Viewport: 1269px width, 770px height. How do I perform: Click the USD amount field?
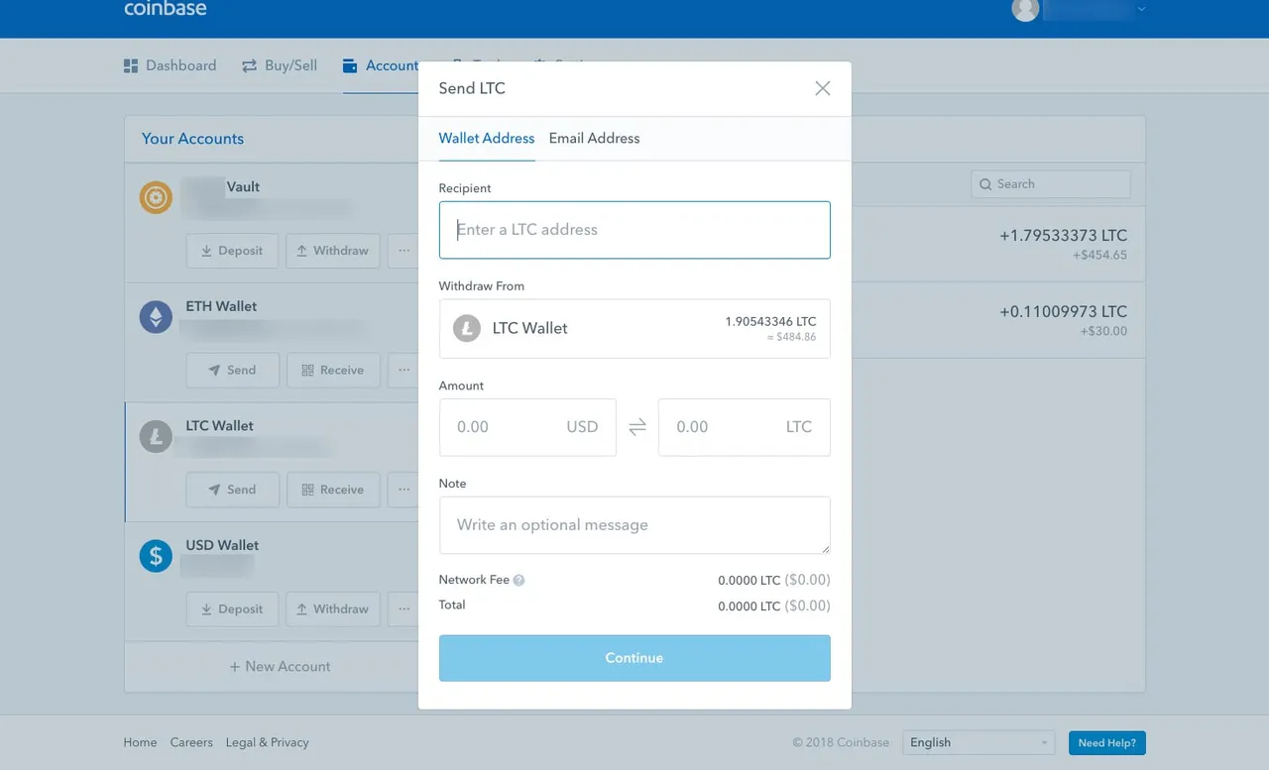point(527,427)
